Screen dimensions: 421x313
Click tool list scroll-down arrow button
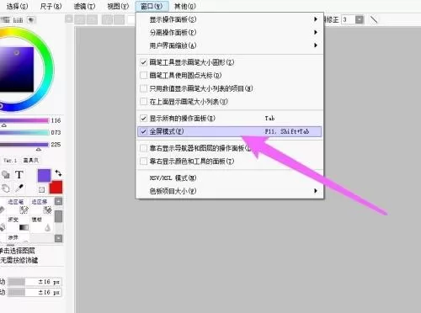[x=58, y=238]
